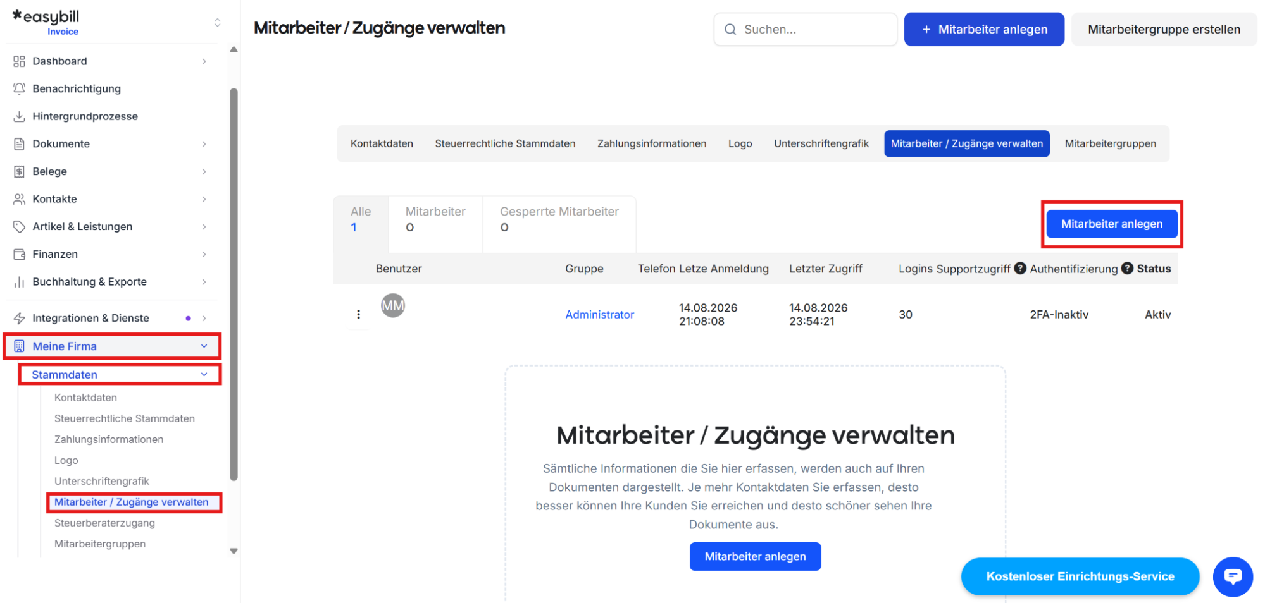Focus the Suchen search field
1265x603 pixels.
pyautogui.click(x=805, y=29)
